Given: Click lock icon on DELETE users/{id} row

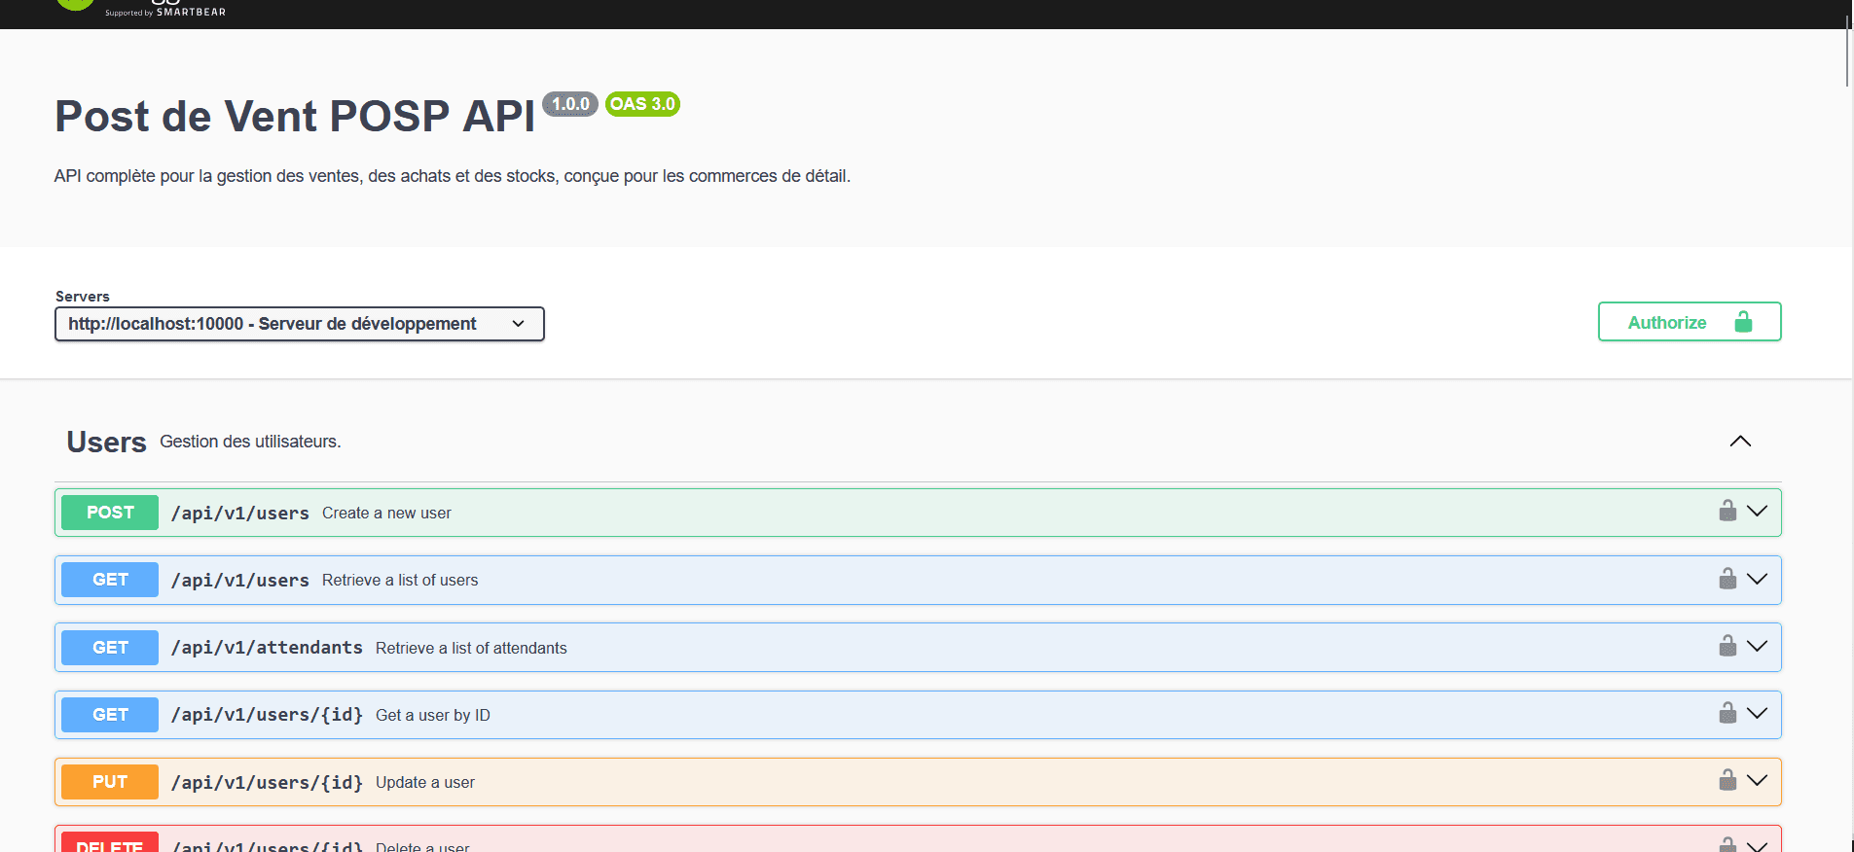Looking at the screenshot, I should [1727, 844].
